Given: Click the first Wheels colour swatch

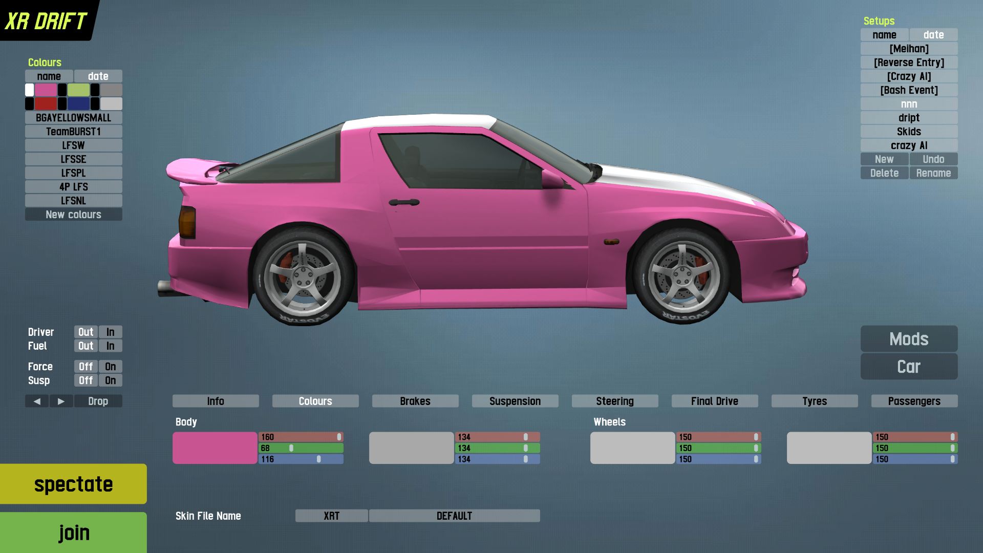Looking at the screenshot, I should [x=632, y=448].
